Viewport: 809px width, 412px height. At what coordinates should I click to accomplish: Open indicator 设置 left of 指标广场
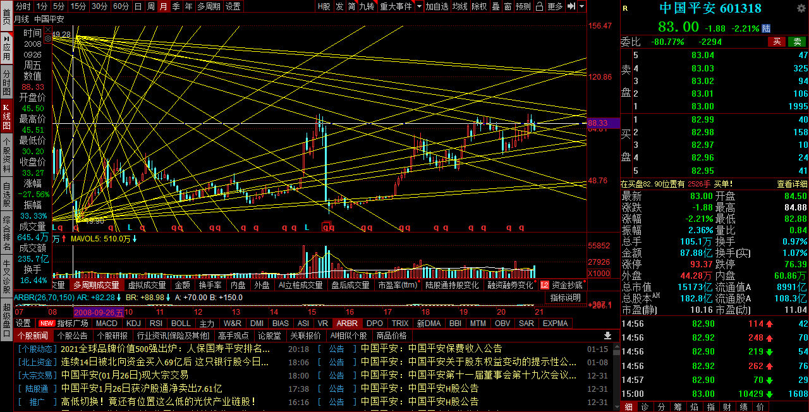23,323
